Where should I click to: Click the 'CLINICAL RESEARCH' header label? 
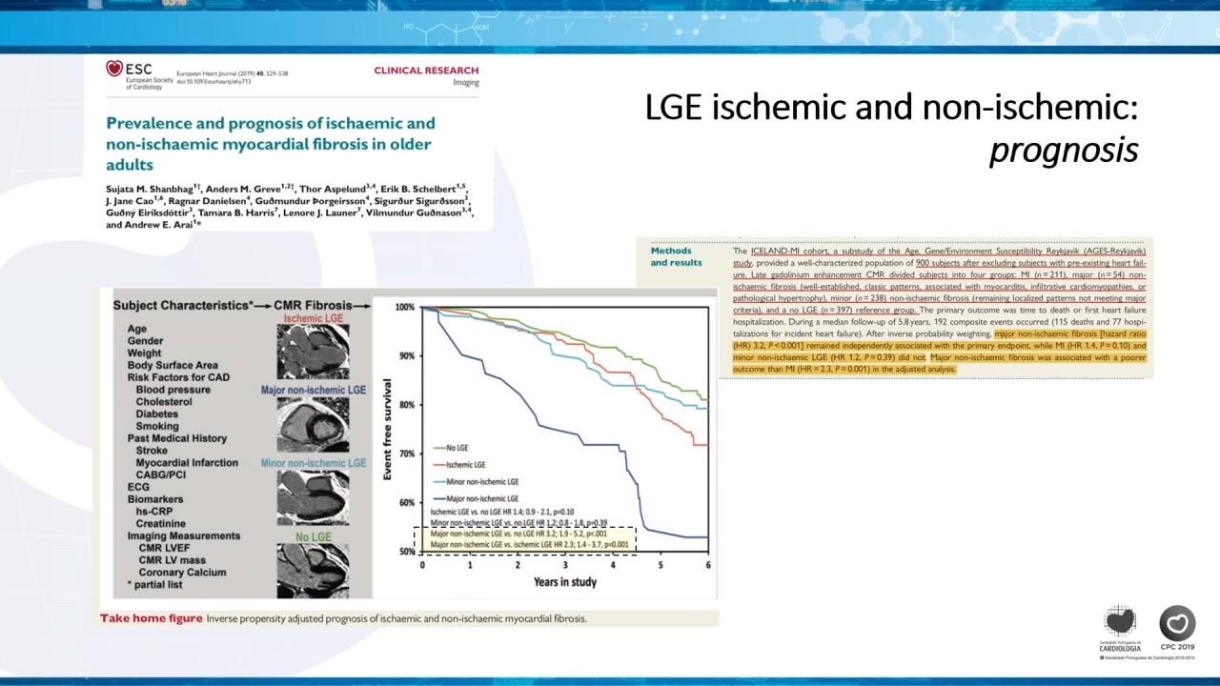pyautogui.click(x=426, y=71)
